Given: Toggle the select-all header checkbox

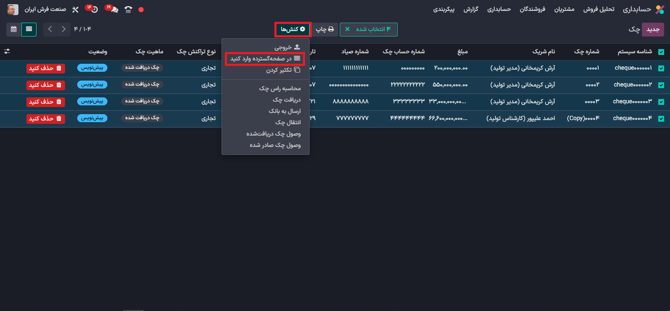Looking at the screenshot, I should click(x=661, y=52).
